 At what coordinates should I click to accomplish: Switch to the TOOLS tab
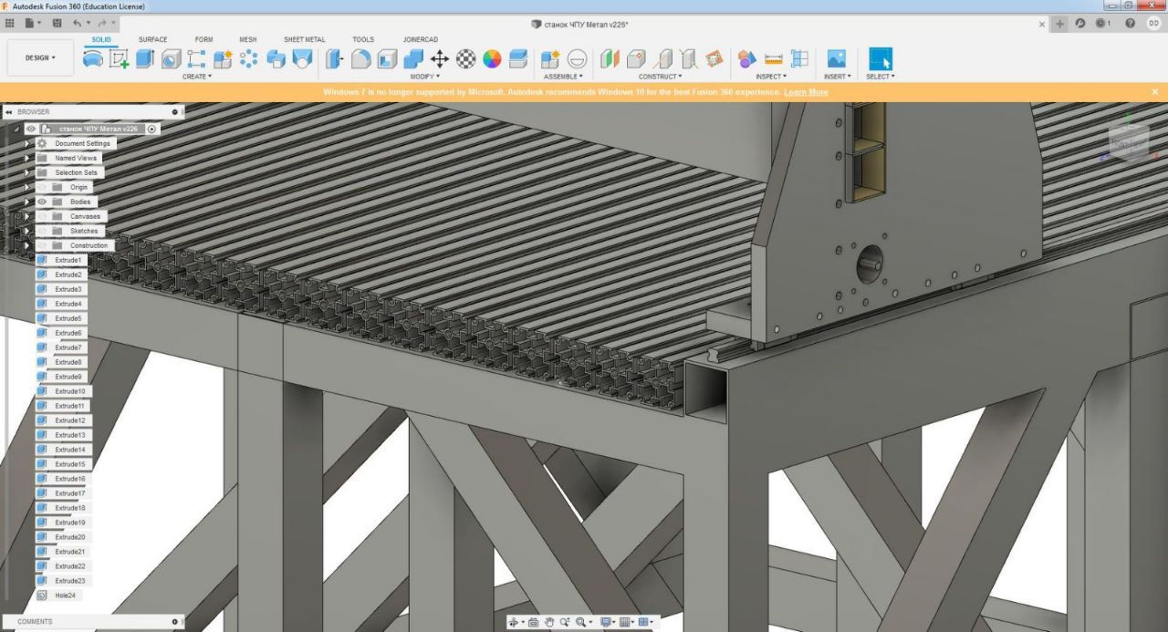(x=363, y=39)
